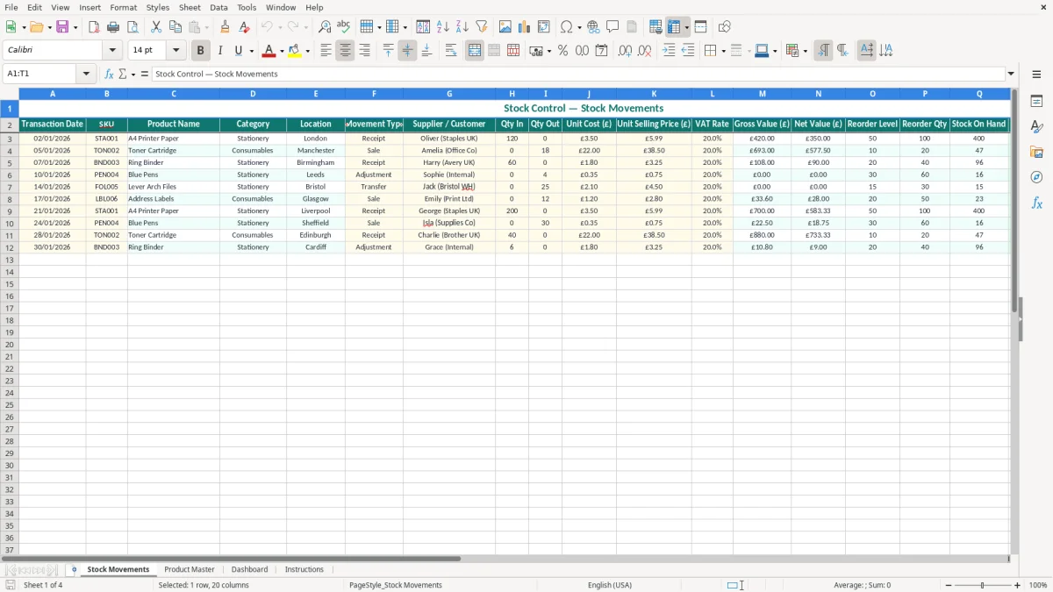
Task: Cut selection with the scissors icon
Action: 156,27
